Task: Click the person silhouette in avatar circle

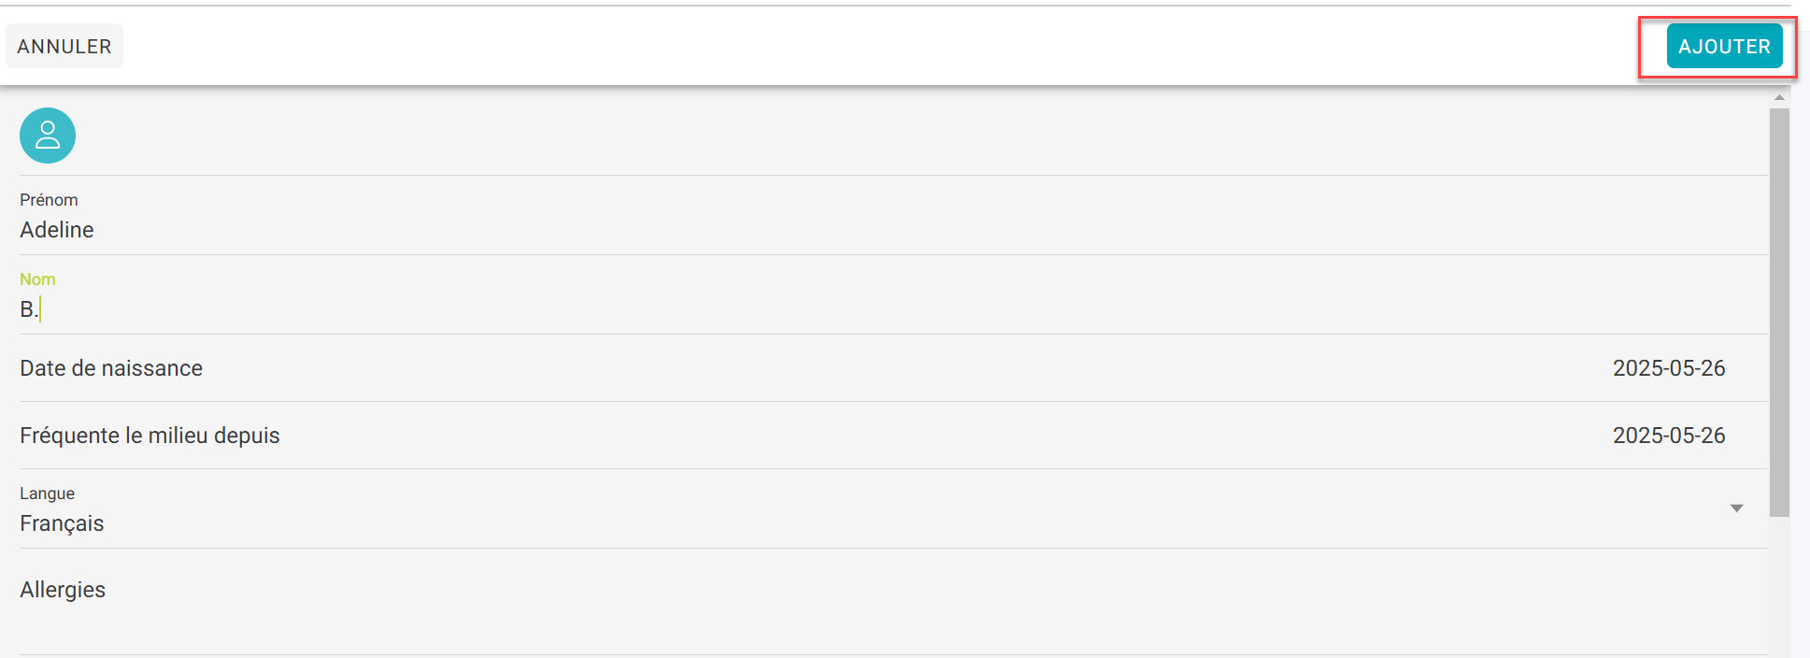Action: click(x=48, y=136)
